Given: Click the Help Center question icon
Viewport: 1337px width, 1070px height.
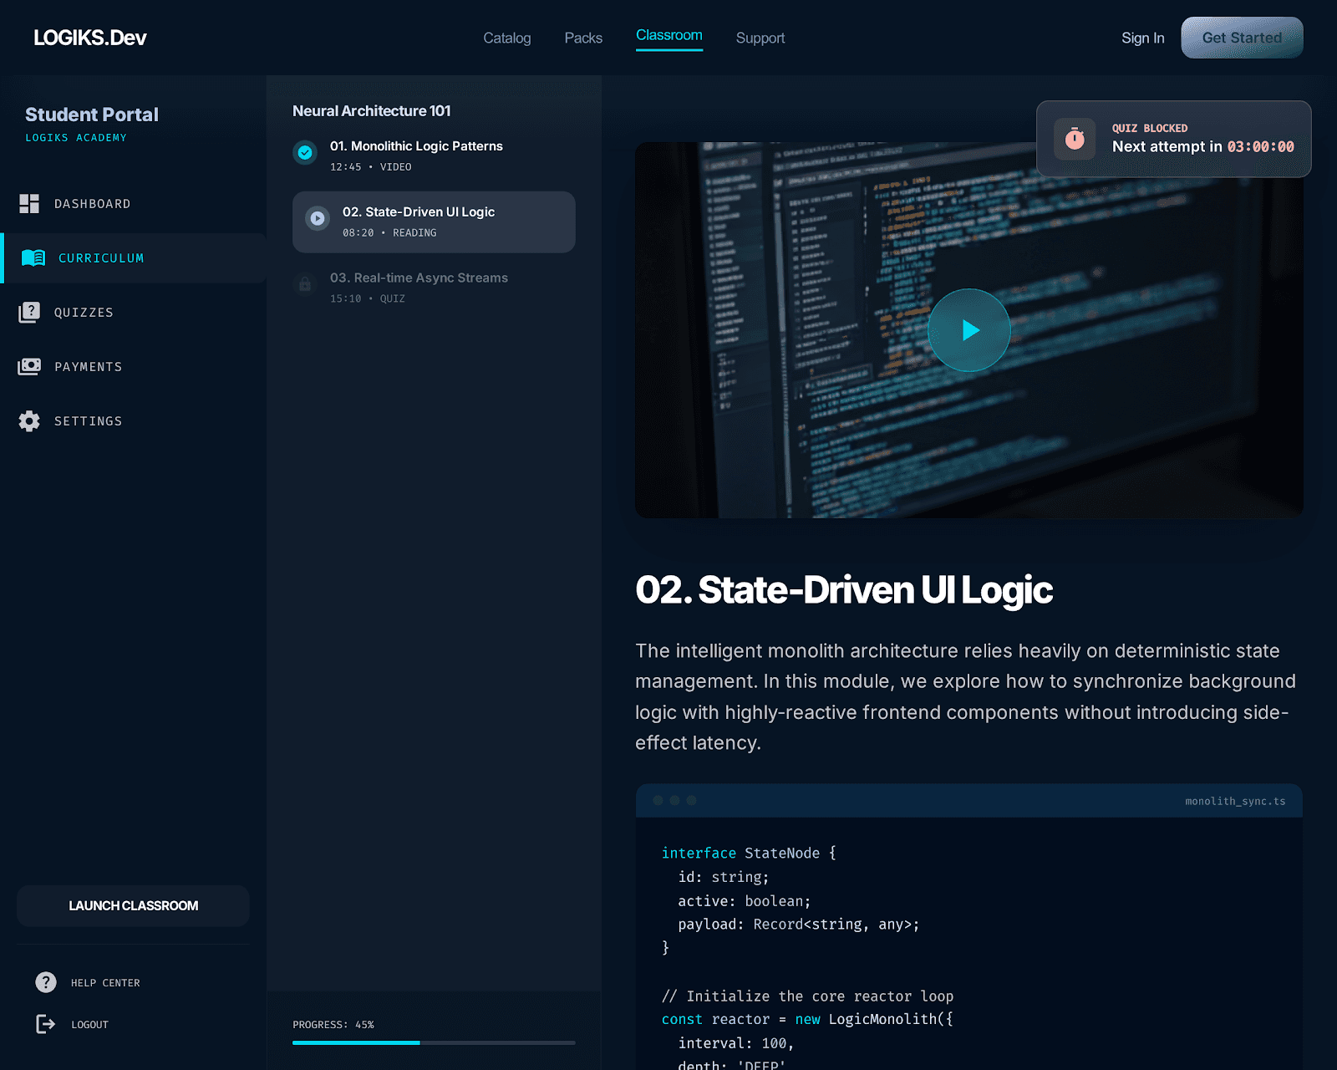Looking at the screenshot, I should [x=46, y=982].
